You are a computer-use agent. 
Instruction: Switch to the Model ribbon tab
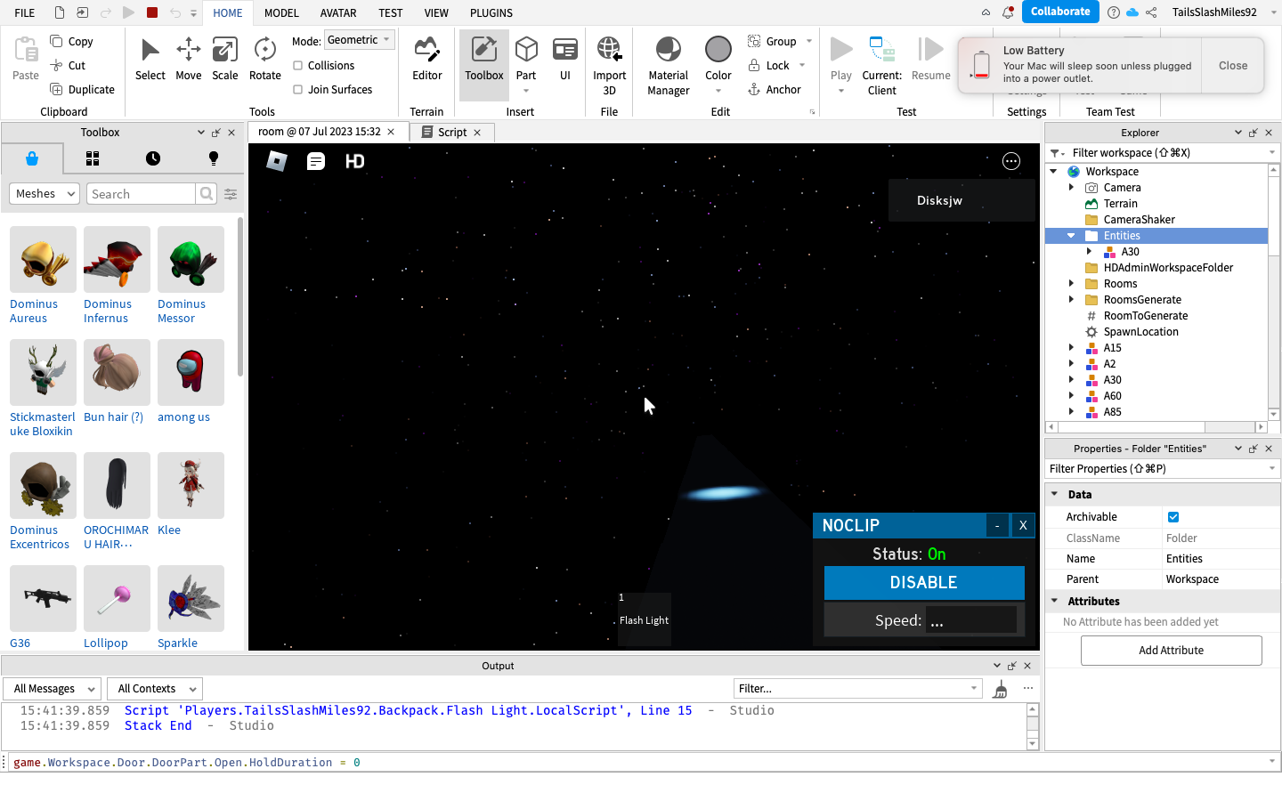coord(281,12)
